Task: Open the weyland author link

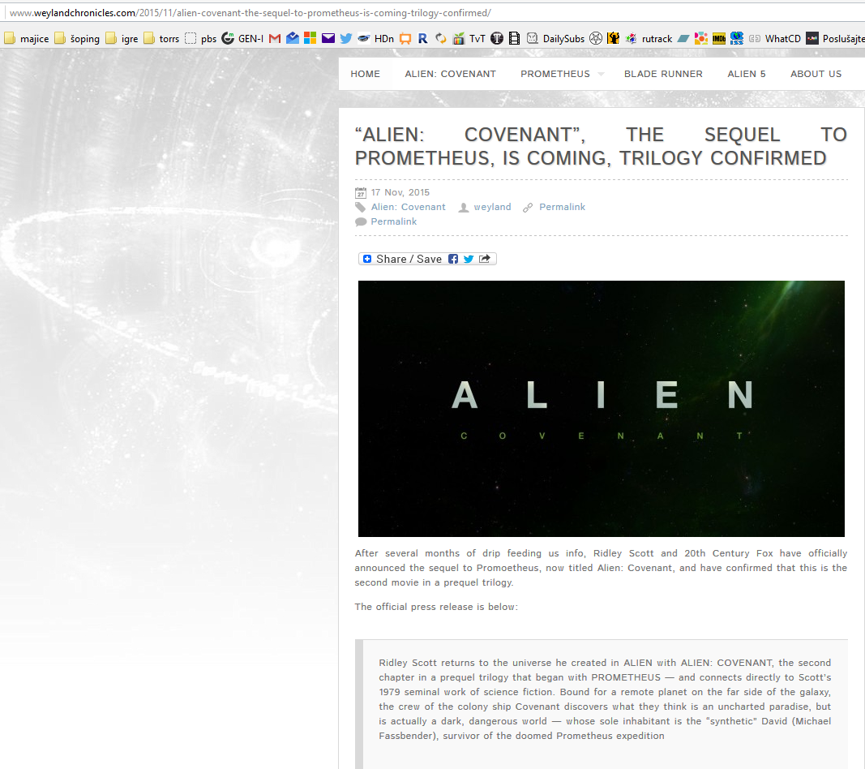Action: point(492,207)
